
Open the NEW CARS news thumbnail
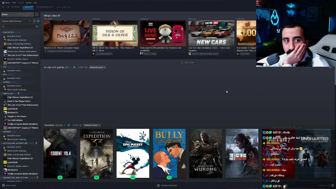[211, 33]
